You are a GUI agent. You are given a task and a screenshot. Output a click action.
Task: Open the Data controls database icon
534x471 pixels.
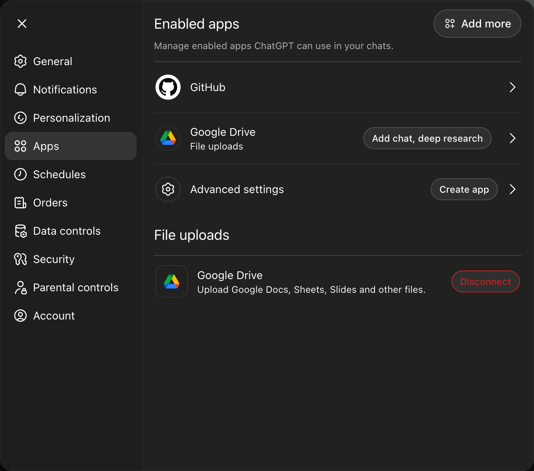coord(20,231)
